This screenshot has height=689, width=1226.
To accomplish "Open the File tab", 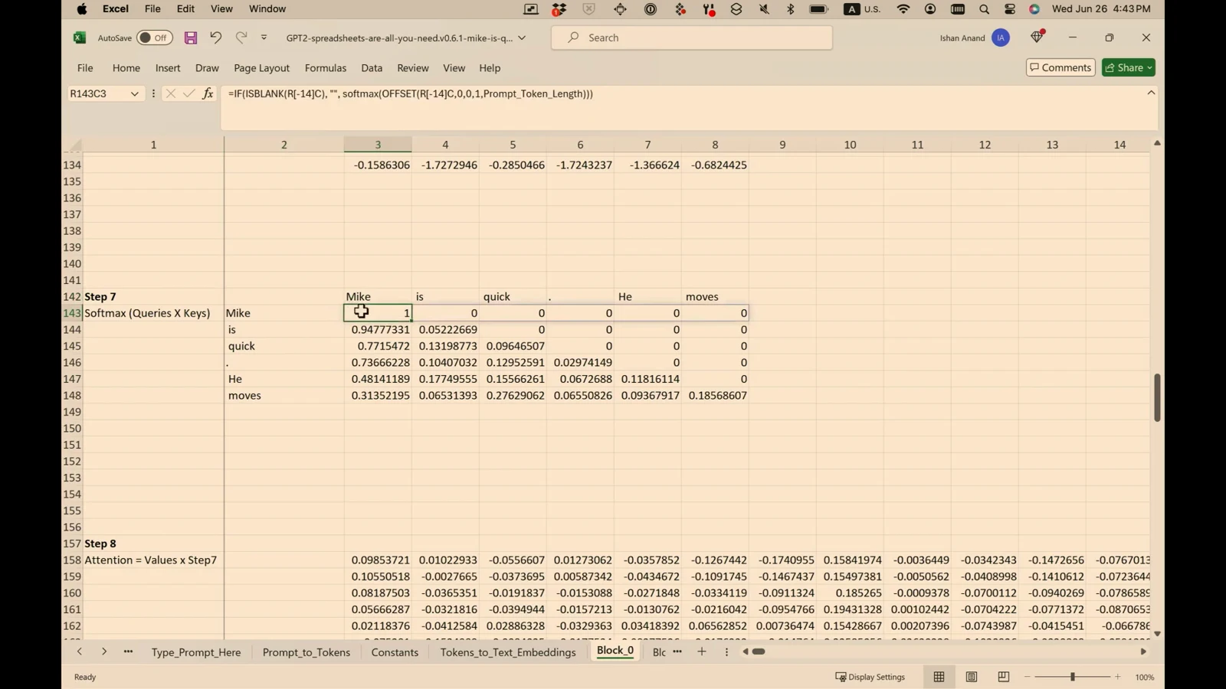I will [x=85, y=68].
